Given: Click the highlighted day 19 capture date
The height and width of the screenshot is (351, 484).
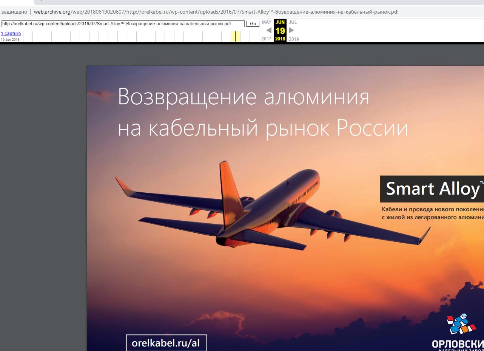Looking at the screenshot, I should pyautogui.click(x=280, y=31).
